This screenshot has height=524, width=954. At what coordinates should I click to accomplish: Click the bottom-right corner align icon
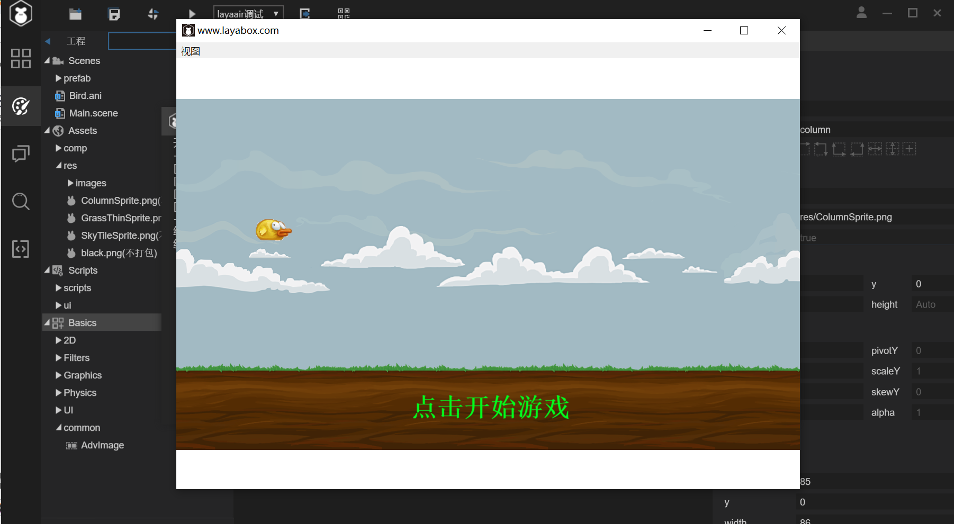(857, 149)
